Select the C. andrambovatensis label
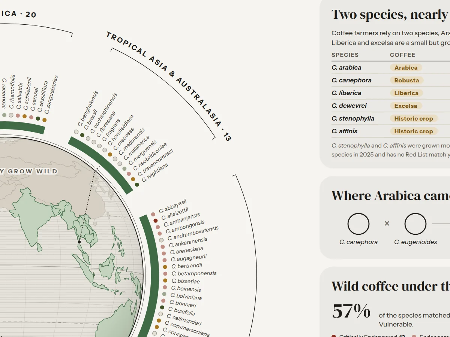 tap(193, 233)
